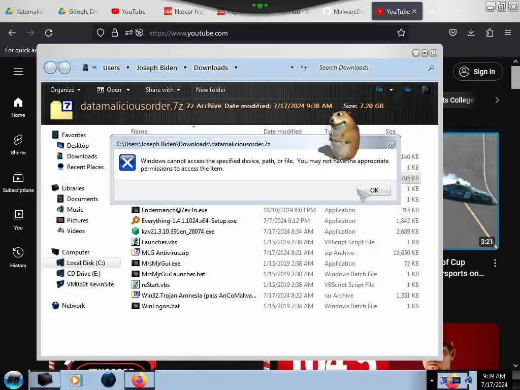Click OK in the error dialog
Image resolution: width=520 pixels, height=390 pixels.
[x=374, y=190]
